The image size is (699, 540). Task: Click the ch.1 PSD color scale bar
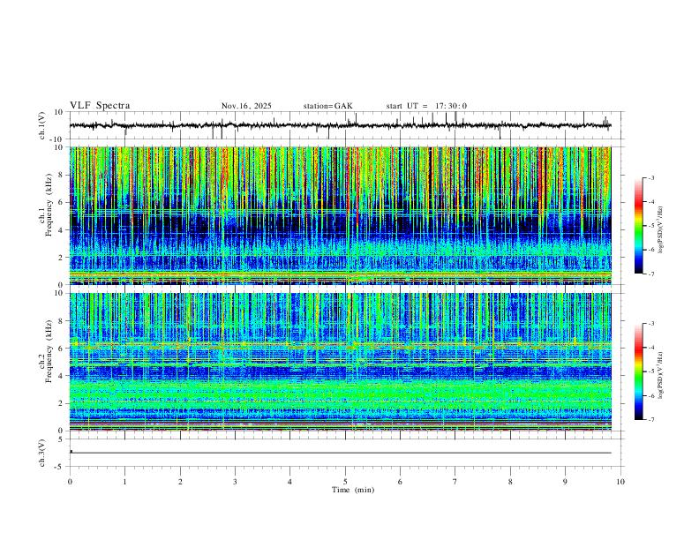[x=639, y=226]
